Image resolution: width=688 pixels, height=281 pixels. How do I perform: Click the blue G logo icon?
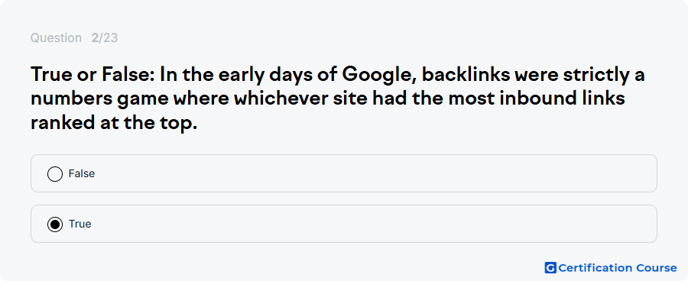(550, 267)
